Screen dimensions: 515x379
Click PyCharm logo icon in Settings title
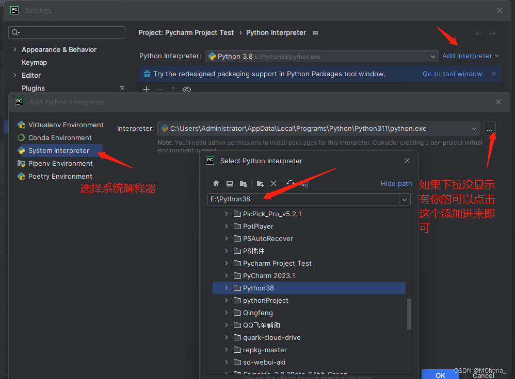tap(14, 10)
